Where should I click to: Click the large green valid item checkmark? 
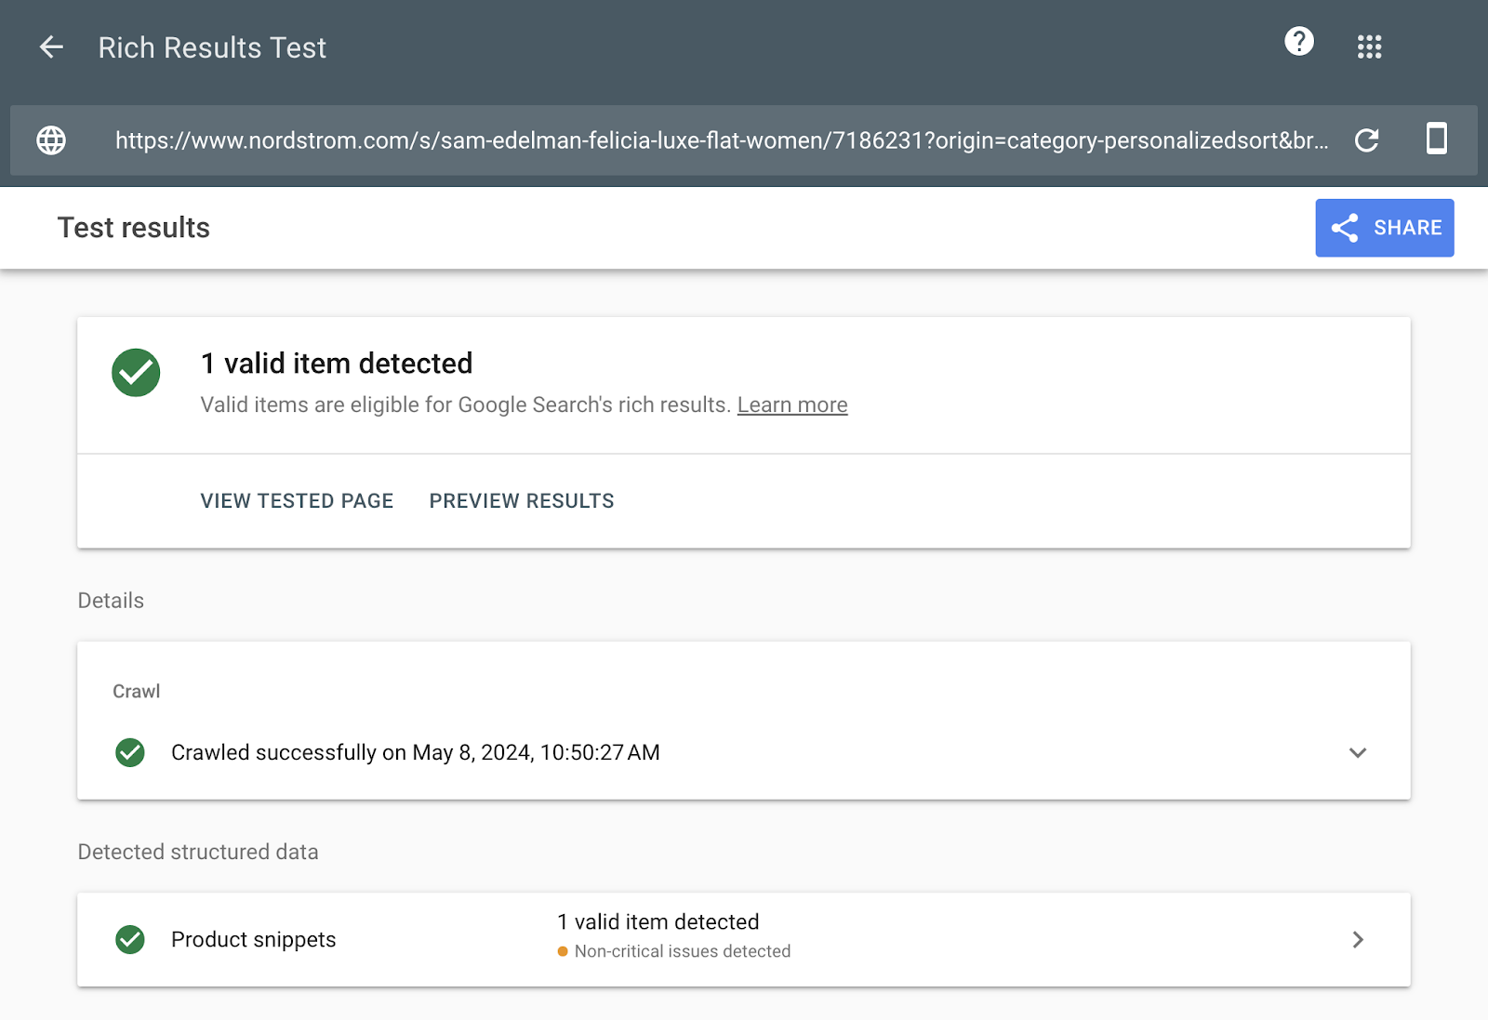tap(136, 373)
